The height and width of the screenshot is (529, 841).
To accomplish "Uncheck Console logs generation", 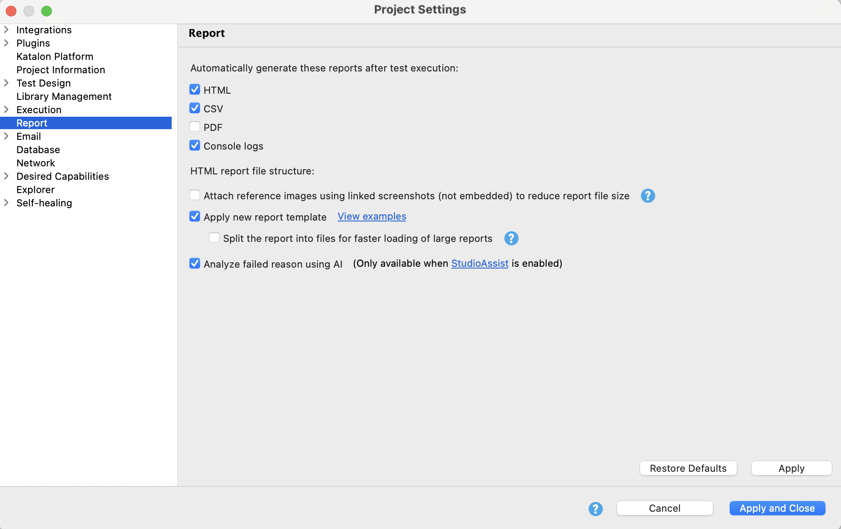I will click(194, 145).
